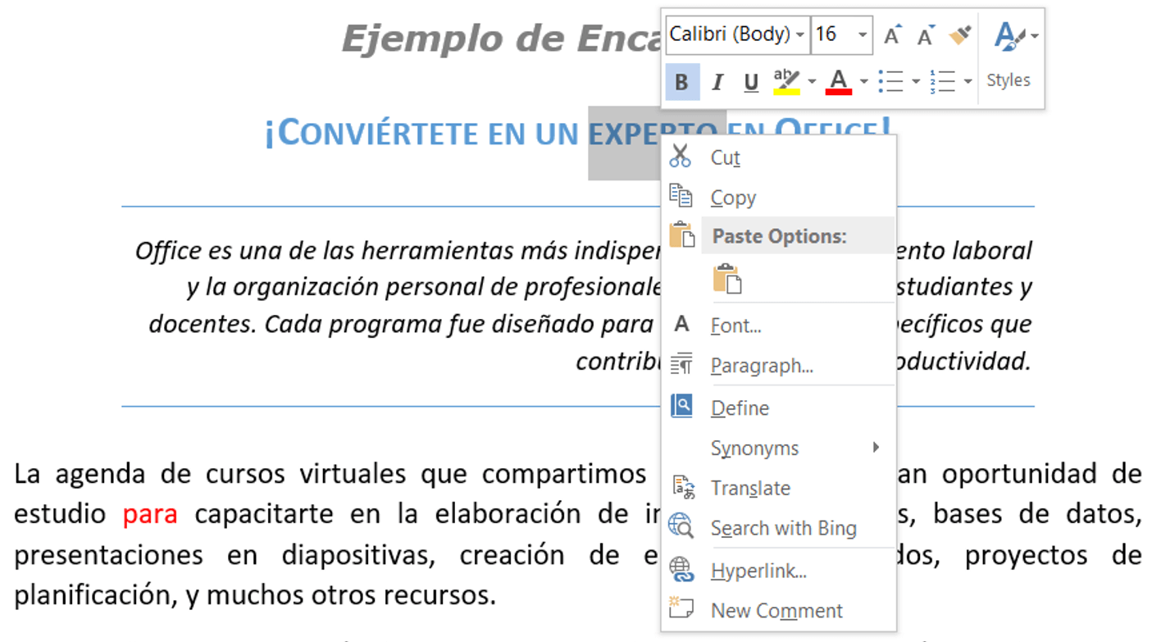1152x642 pixels.
Task: Open the Paragraph... dialog entry
Action: (778, 365)
